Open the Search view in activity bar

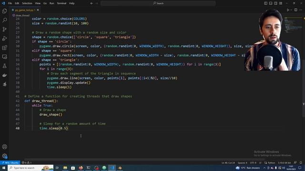coord(4,20)
